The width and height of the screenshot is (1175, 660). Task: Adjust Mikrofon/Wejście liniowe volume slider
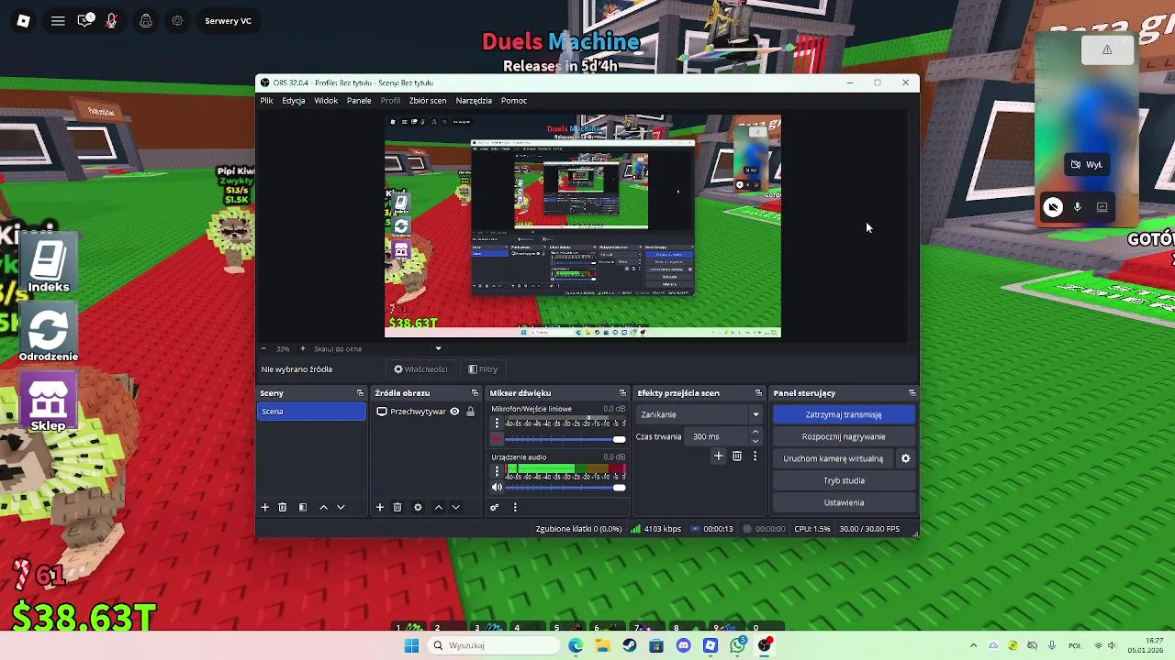(x=565, y=440)
